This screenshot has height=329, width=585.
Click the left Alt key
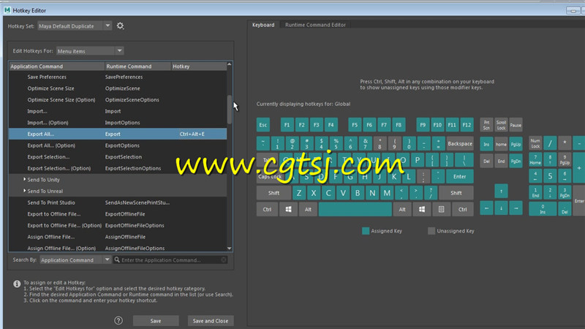pos(308,209)
